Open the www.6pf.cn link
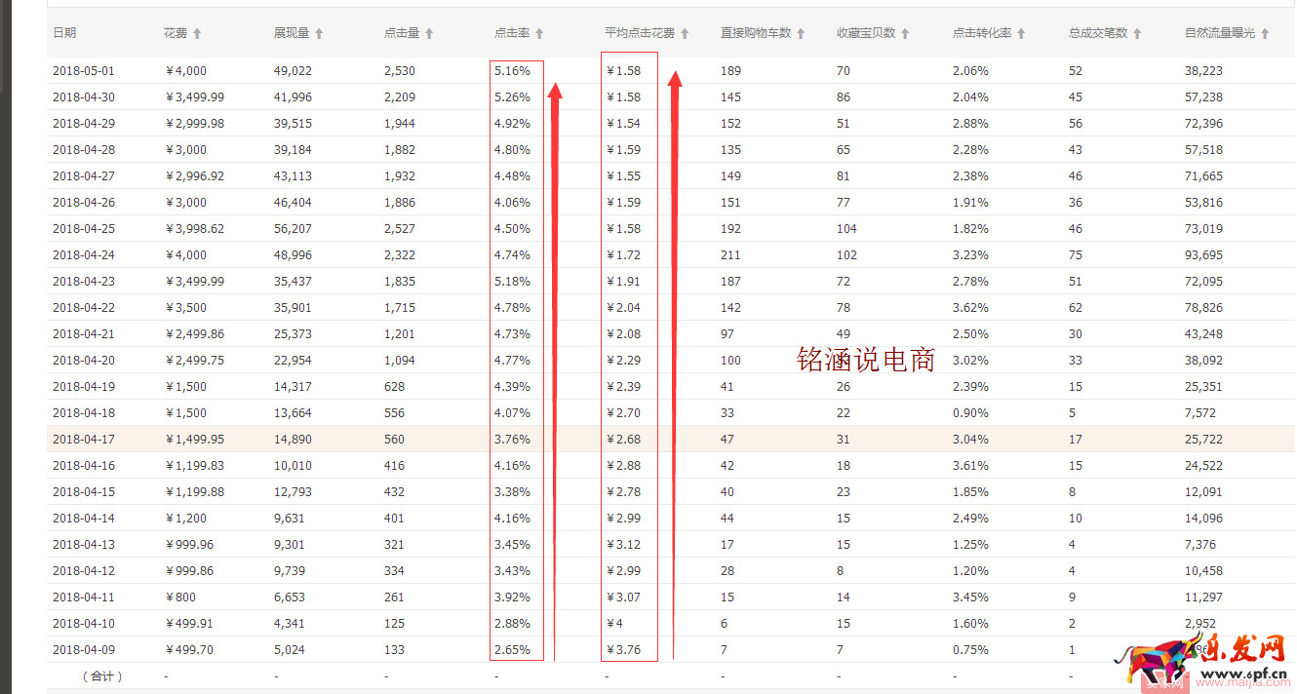The width and height of the screenshot is (1297, 694). click(x=1244, y=672)
